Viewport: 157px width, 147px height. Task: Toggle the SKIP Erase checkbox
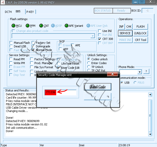60,45
